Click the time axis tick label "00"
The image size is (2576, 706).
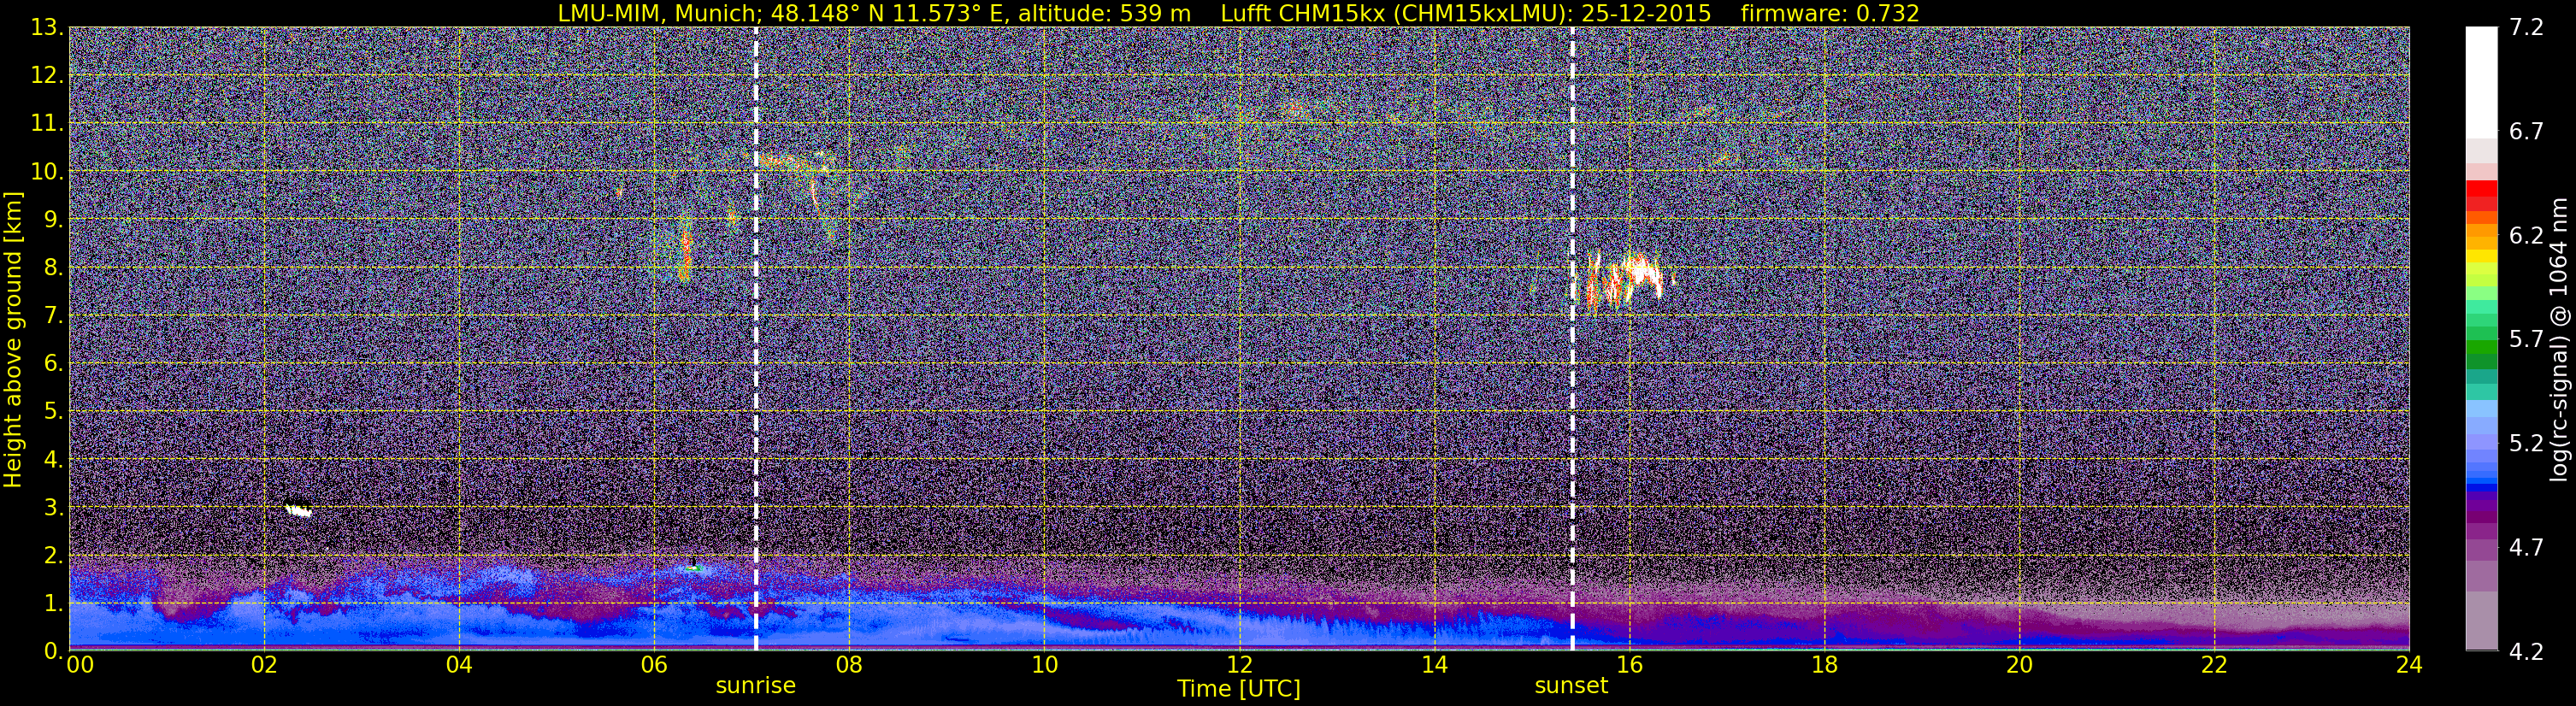80,665
